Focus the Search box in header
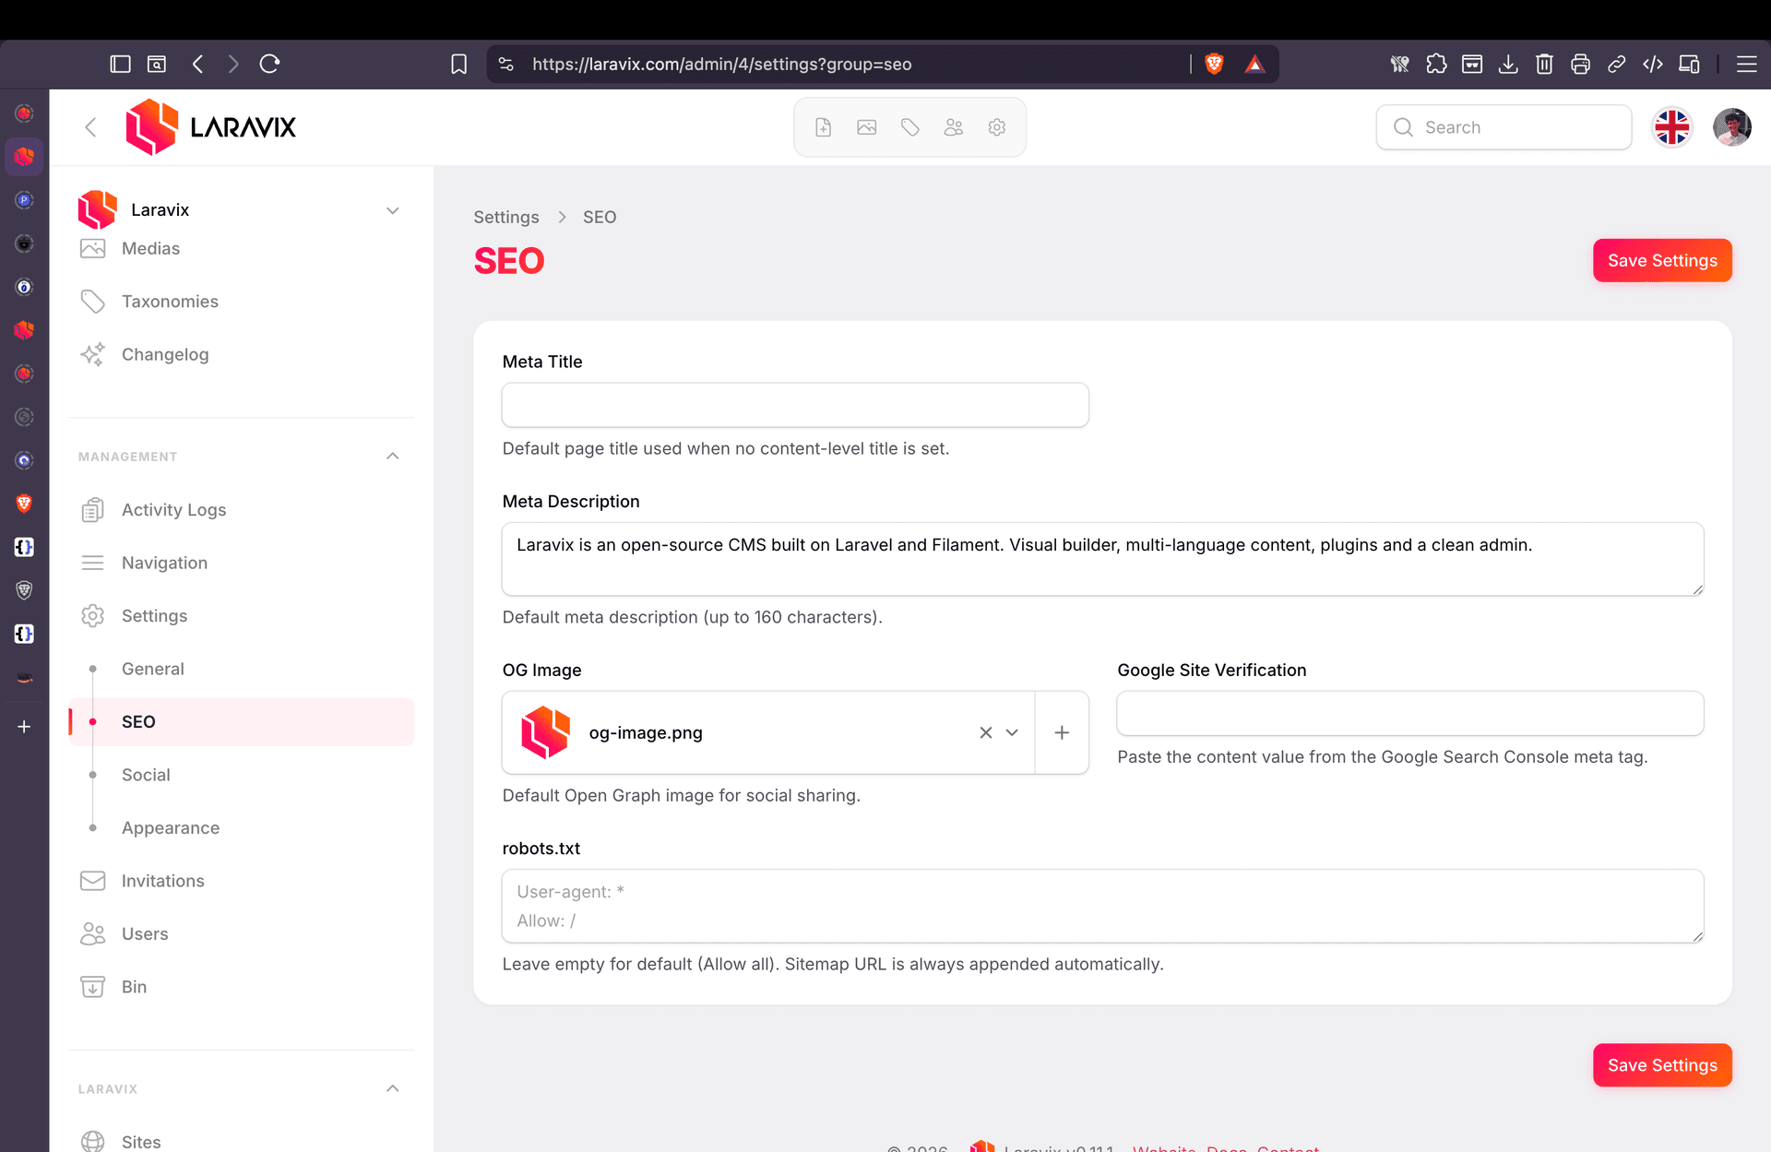Screen dimensions: 1771x1152 (1504, 127)
